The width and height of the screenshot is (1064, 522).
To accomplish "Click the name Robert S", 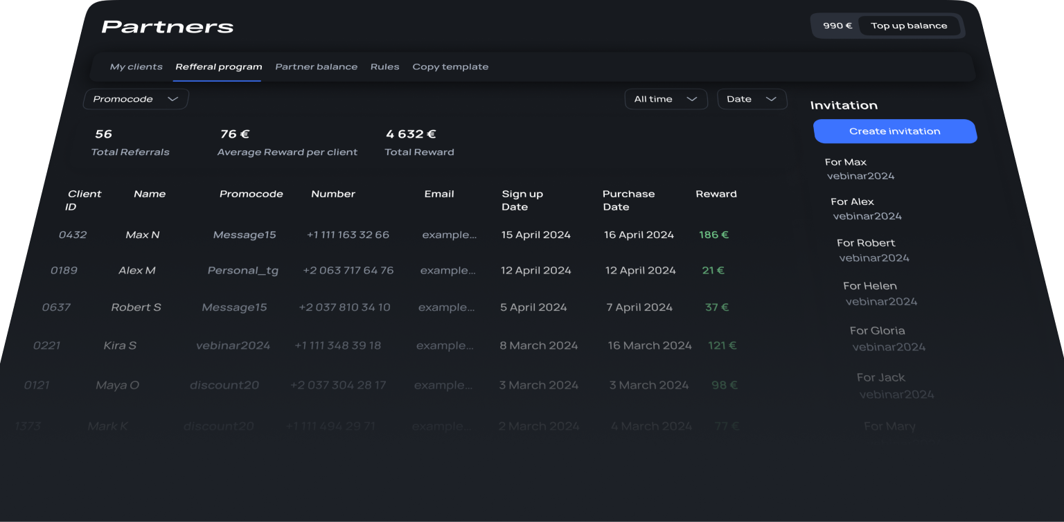I will [x=136, y=307].
